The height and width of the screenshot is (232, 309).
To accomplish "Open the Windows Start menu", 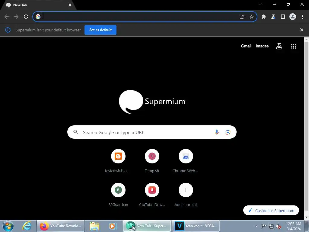I will [8, 226].
